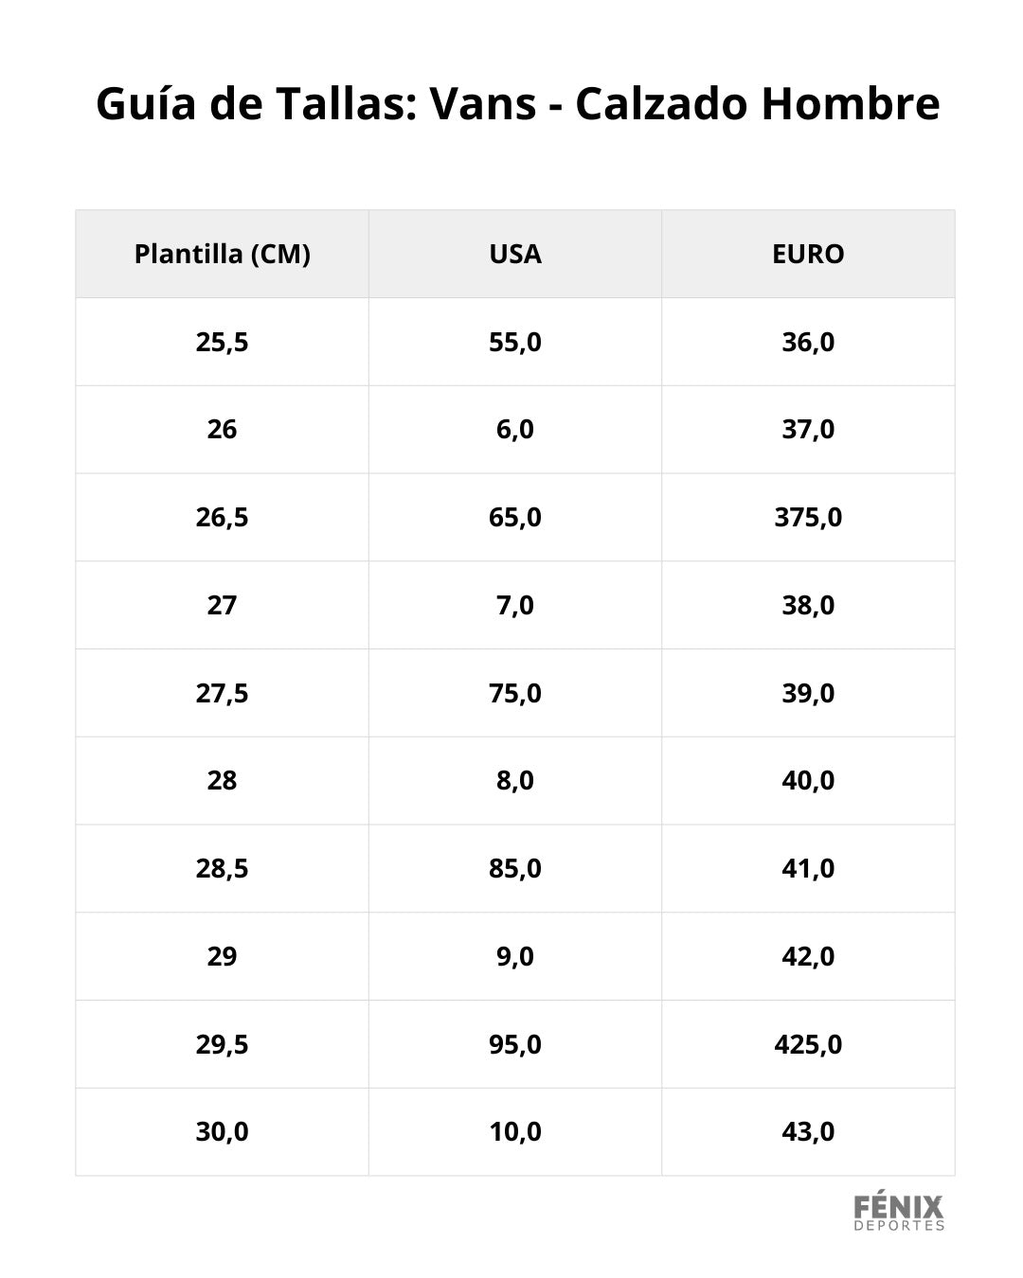Click the EURO column header

point(808,254)
